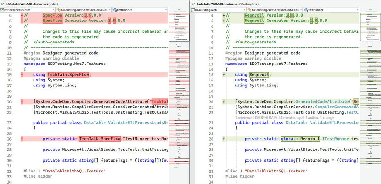This screenshot has width=381, height=184.
Task: Open the '1 author, 1 change' CodeLens link
Action: (319, 117)
